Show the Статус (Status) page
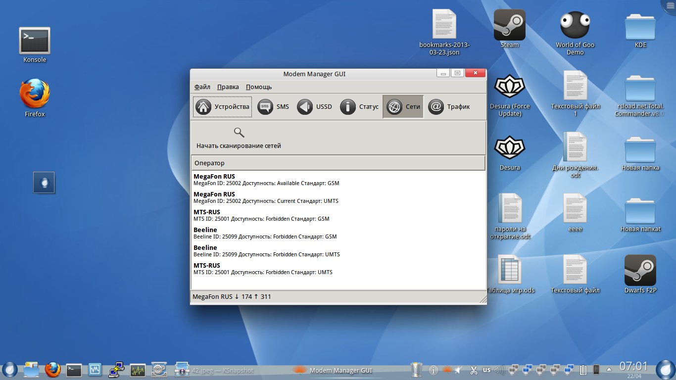The image size is (676, 380). pyautogui.click(x=359, y=107)
